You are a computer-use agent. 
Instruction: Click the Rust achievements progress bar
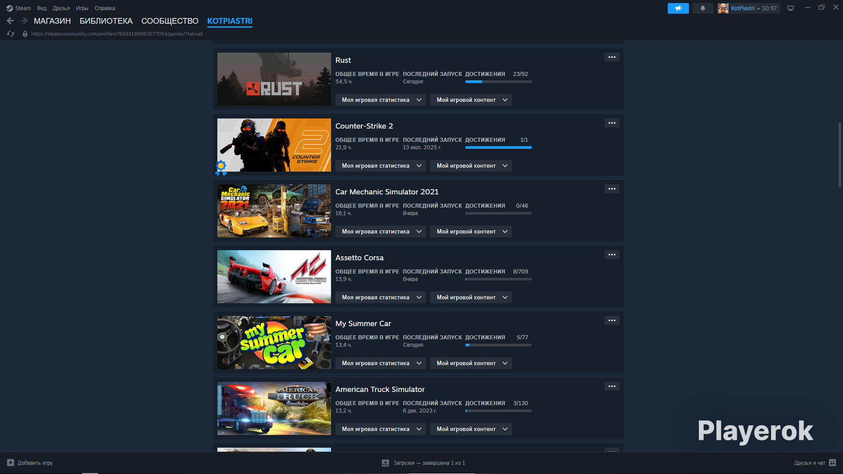tap(498, 82)
